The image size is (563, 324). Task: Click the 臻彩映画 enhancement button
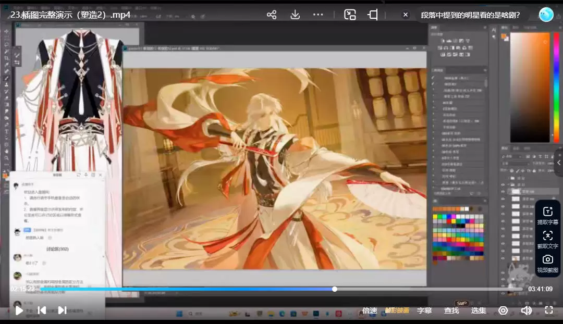click(x=397, y=310)
